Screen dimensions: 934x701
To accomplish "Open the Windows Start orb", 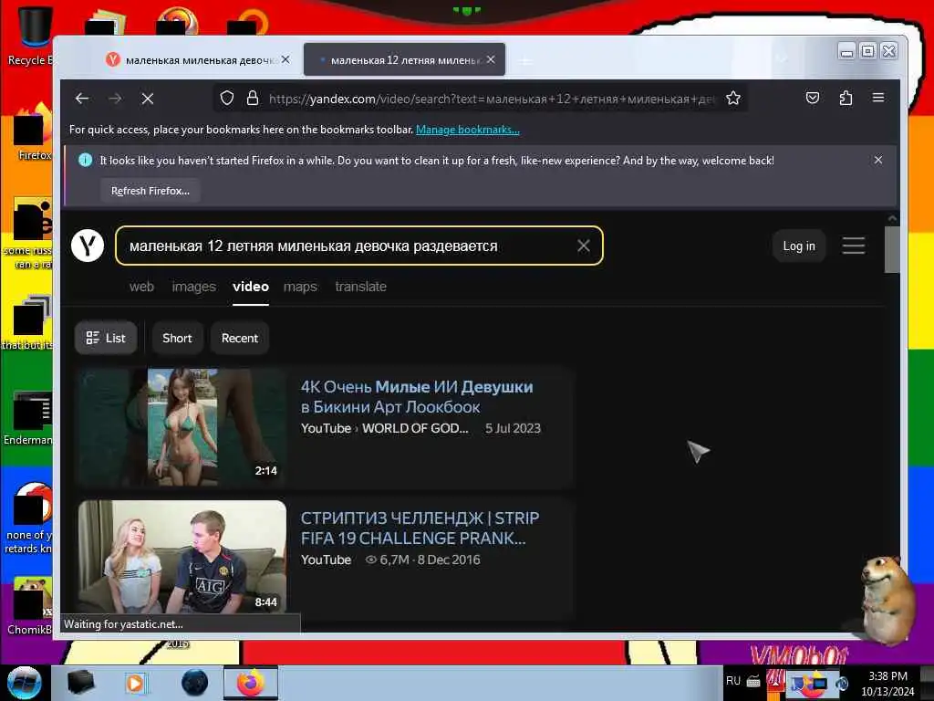I will 25,683.
